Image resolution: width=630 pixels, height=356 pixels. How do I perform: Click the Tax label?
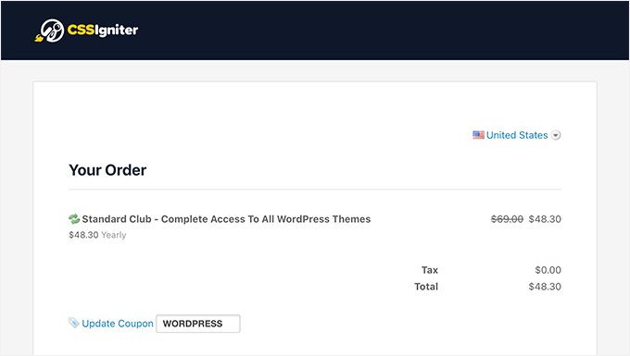[x=430, y=270]
